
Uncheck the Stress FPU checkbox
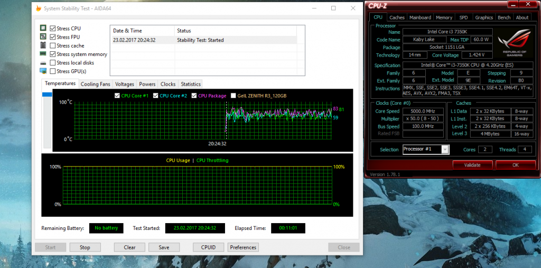(x=52, y=37)
